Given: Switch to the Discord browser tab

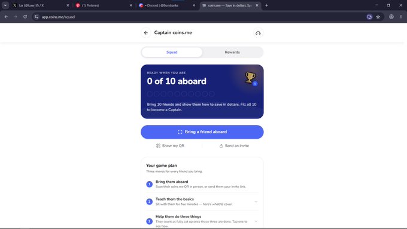Looking at the screenshot, I should [x=166, y=5].
